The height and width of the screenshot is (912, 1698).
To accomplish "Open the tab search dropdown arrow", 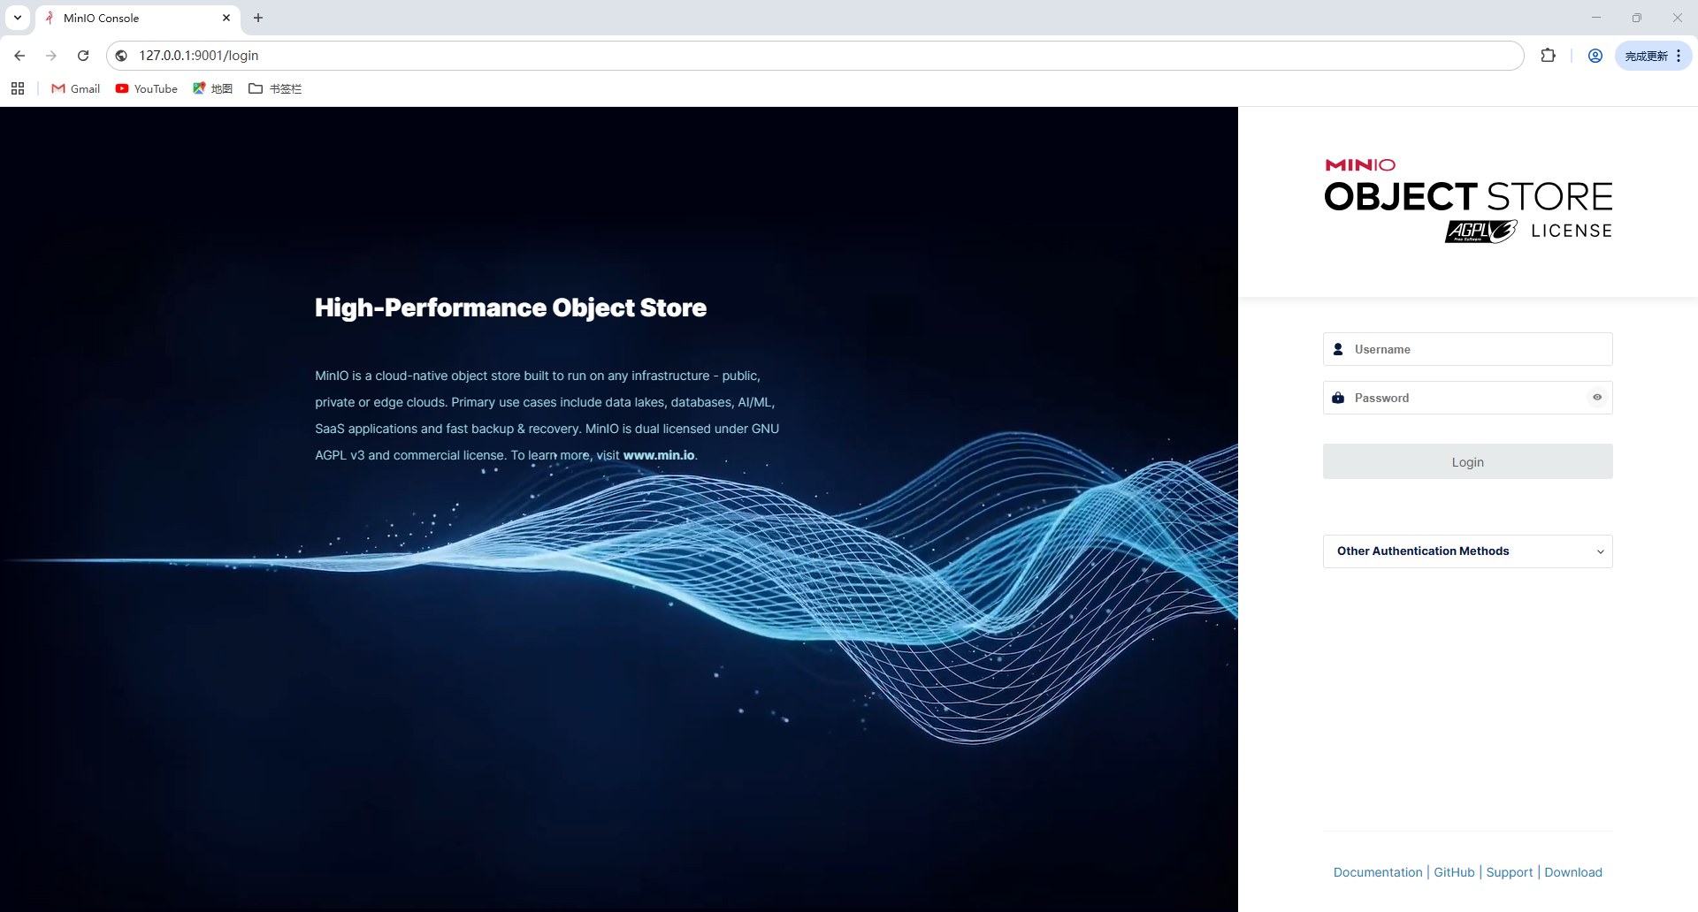I will [18, 18].
